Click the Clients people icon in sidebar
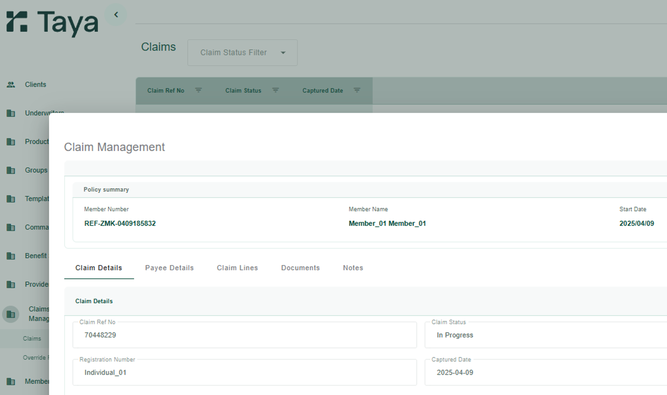Screen dimensions: 667x395 pyautogui.click(x=11, y=85)
